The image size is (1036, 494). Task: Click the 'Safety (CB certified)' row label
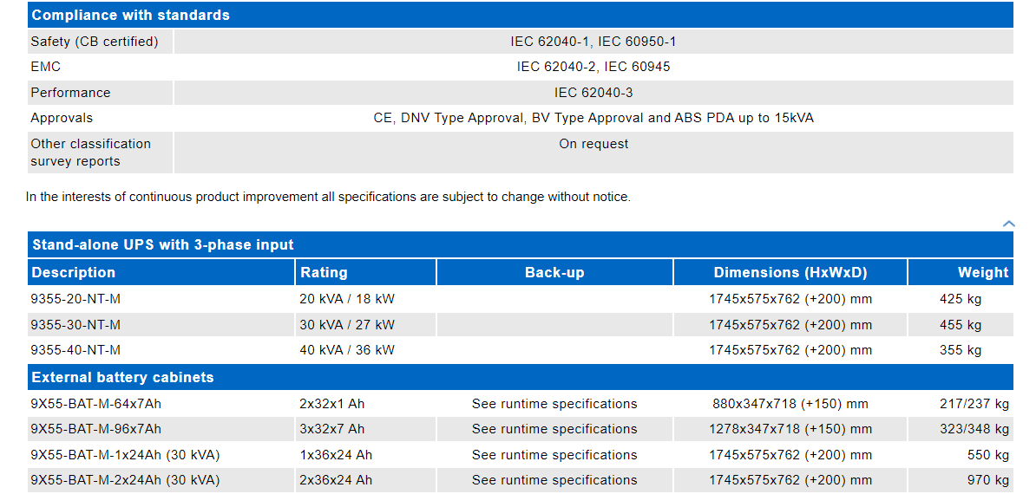pyautogui.click(x=95, y=42)
